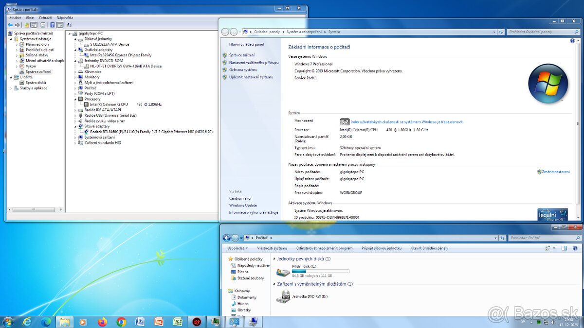Launch Microsoft Edge from the taskbar

click(46, 322)
